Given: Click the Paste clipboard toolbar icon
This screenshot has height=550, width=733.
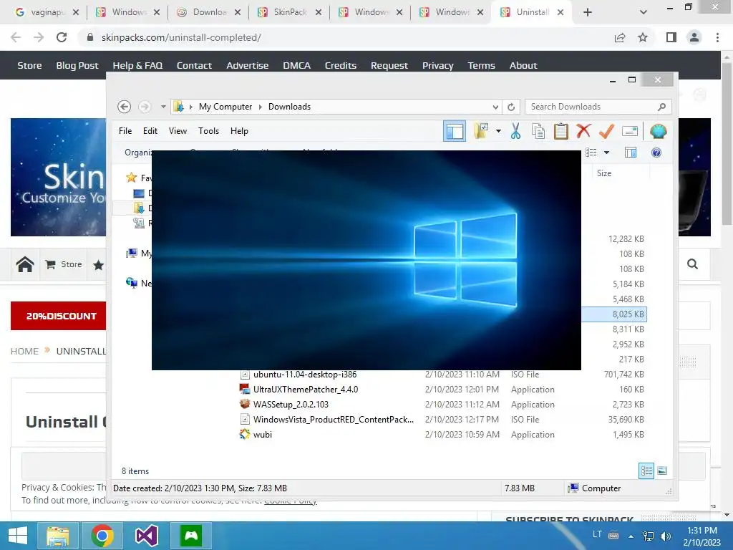Looking at the screenshot, I should [x=560, y=132].
